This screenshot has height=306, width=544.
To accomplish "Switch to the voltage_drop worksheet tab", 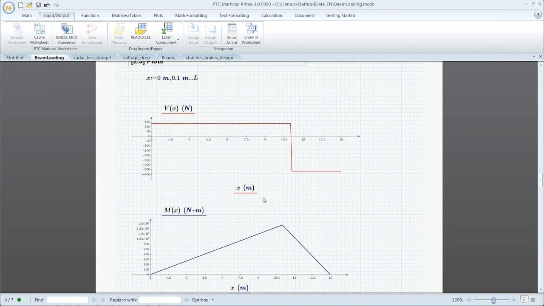I will 136,57.
